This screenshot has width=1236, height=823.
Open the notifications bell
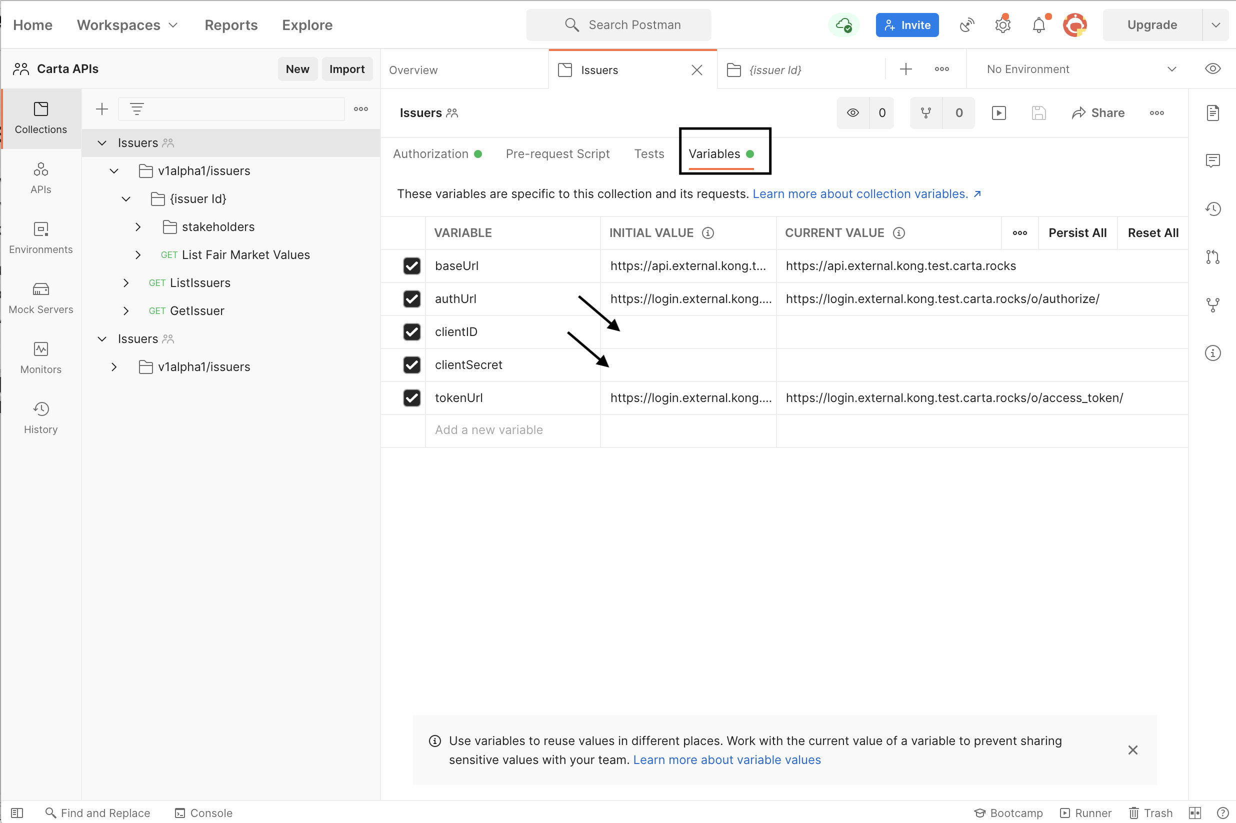click(1038, 24)
